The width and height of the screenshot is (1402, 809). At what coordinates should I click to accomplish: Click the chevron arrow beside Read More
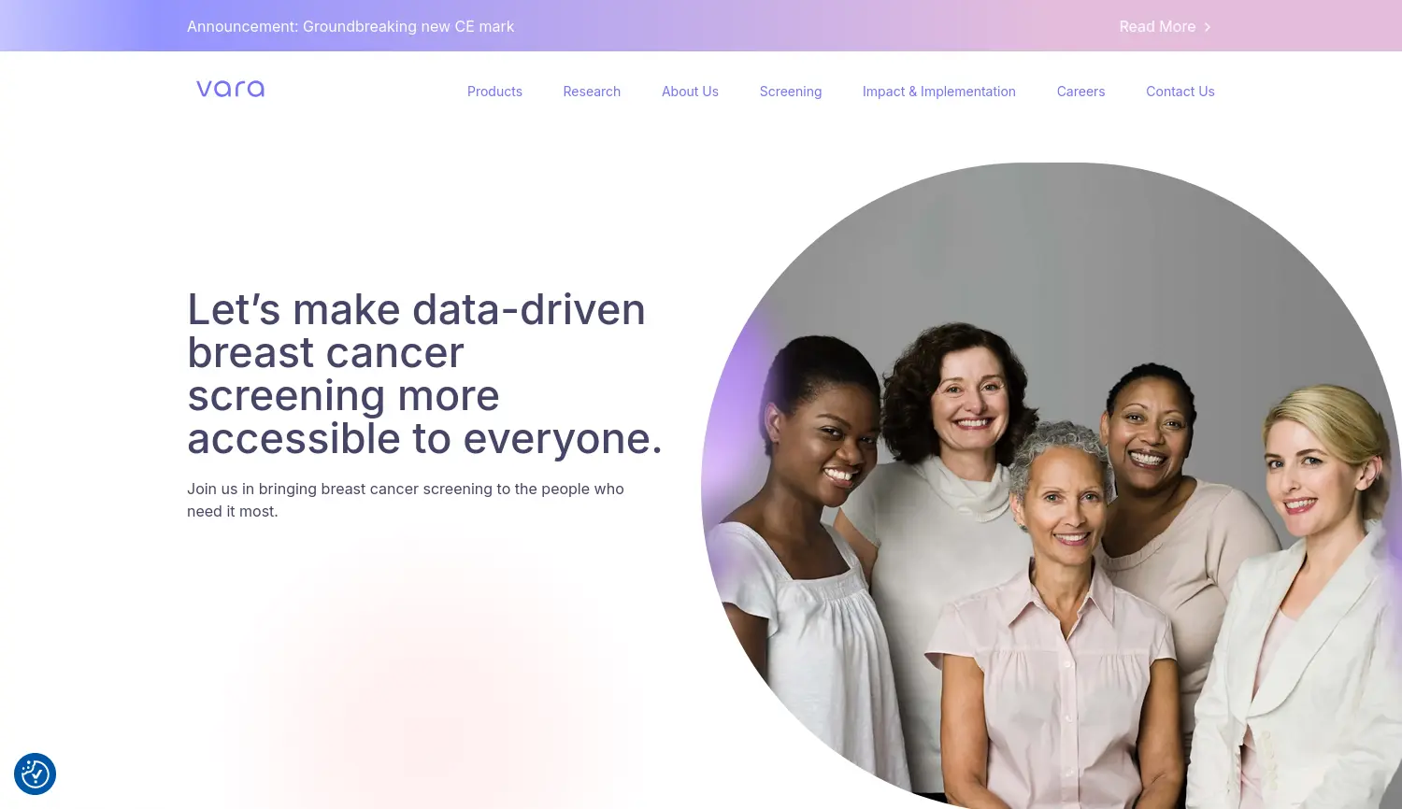coord(1208,27)
